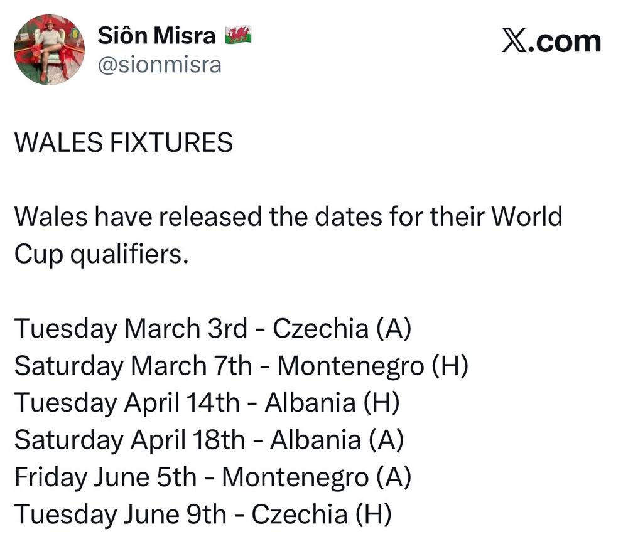Click the "Cup qualifiers." text
628x549 pixels.
point(101,254)
